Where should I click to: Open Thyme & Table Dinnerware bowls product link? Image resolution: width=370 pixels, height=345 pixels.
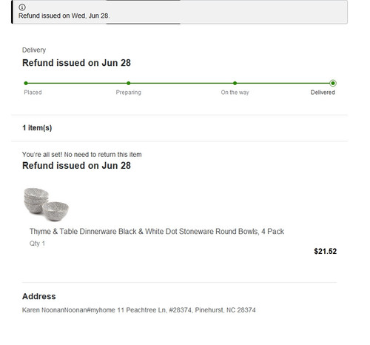[157, 232]
